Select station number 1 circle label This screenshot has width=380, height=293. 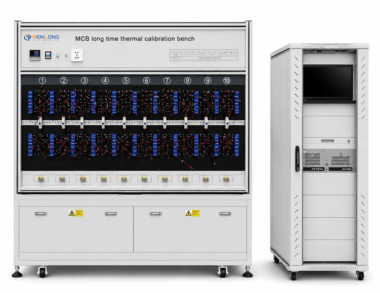42,80
